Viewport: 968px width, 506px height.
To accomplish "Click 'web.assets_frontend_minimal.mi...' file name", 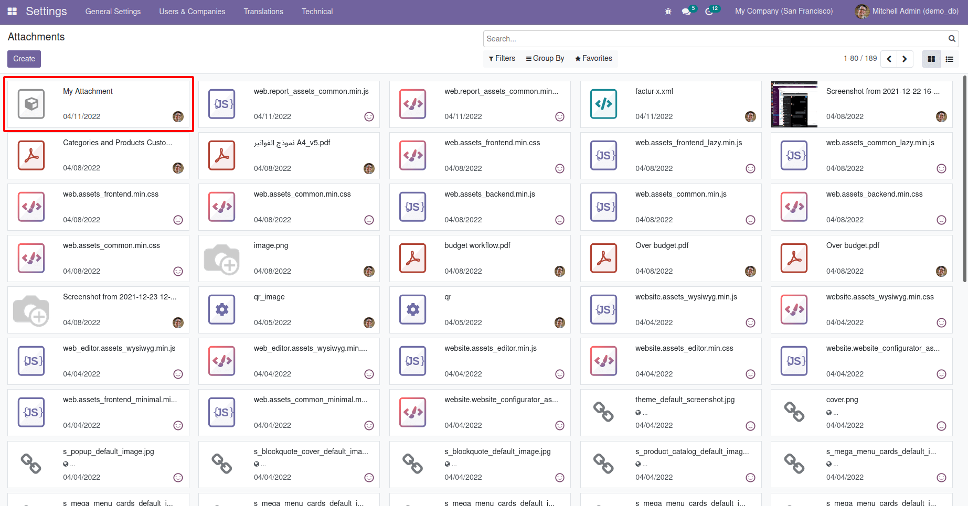I will coord(120,400).
